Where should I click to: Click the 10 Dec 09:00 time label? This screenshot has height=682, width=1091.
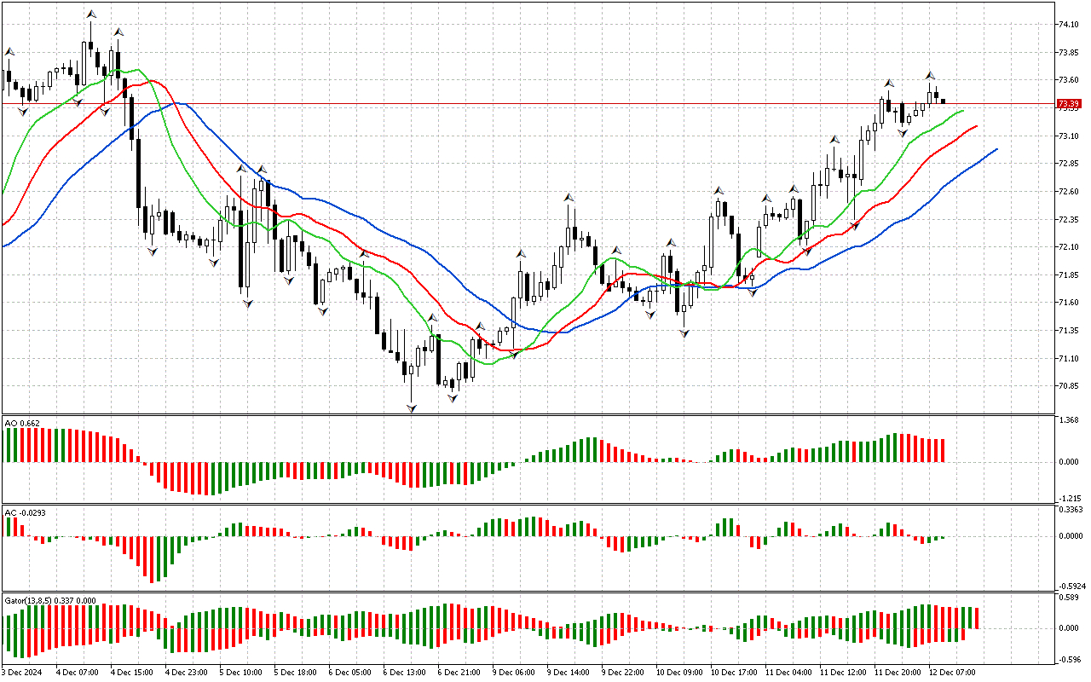click(x=679, y=673)
